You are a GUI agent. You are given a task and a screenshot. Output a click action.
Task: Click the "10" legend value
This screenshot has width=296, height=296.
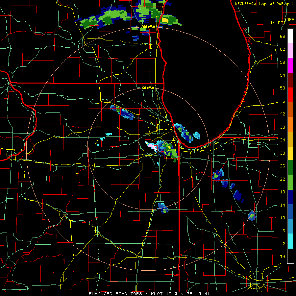[283, 218]
